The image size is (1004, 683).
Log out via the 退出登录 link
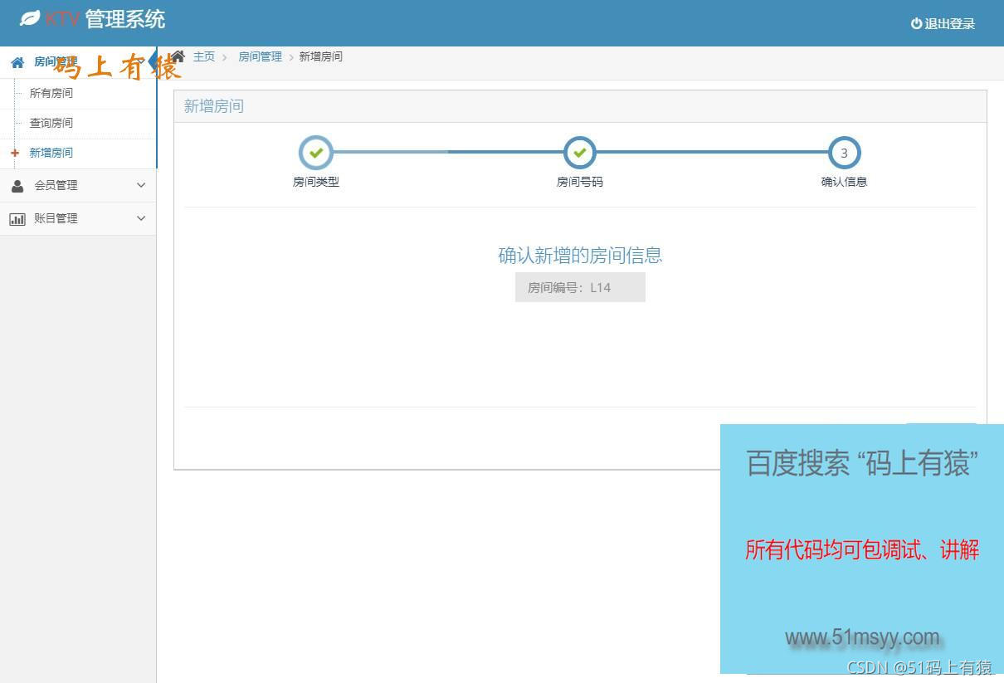pos(943,23)
